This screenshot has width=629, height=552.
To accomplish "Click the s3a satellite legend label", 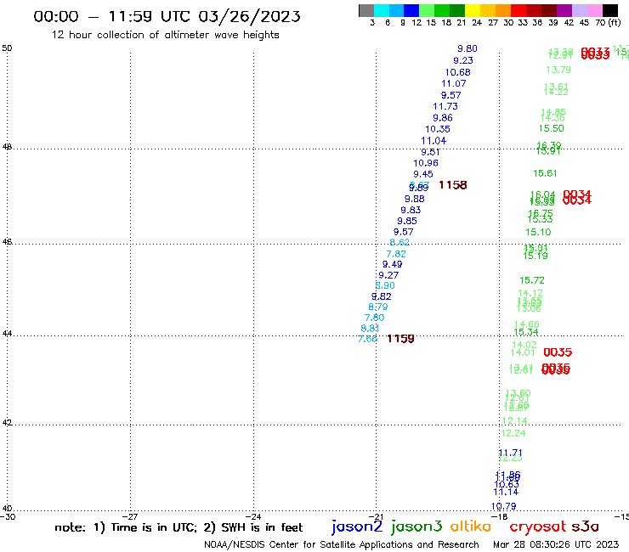I will coord(586,527).
